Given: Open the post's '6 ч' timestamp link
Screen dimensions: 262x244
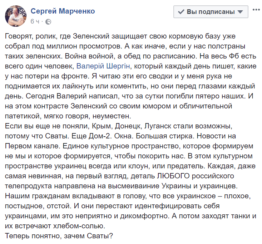Looking at the screenshot, I should point(35,21).
